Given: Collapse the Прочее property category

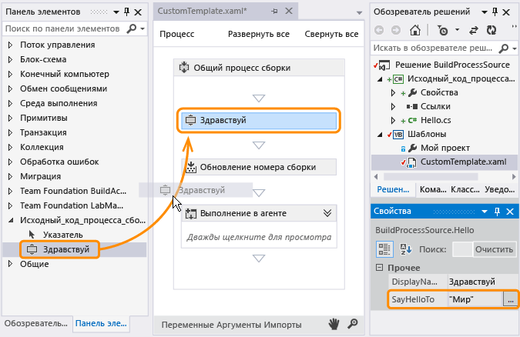Looking at the screenshot, I should click(x=379, y=268).
